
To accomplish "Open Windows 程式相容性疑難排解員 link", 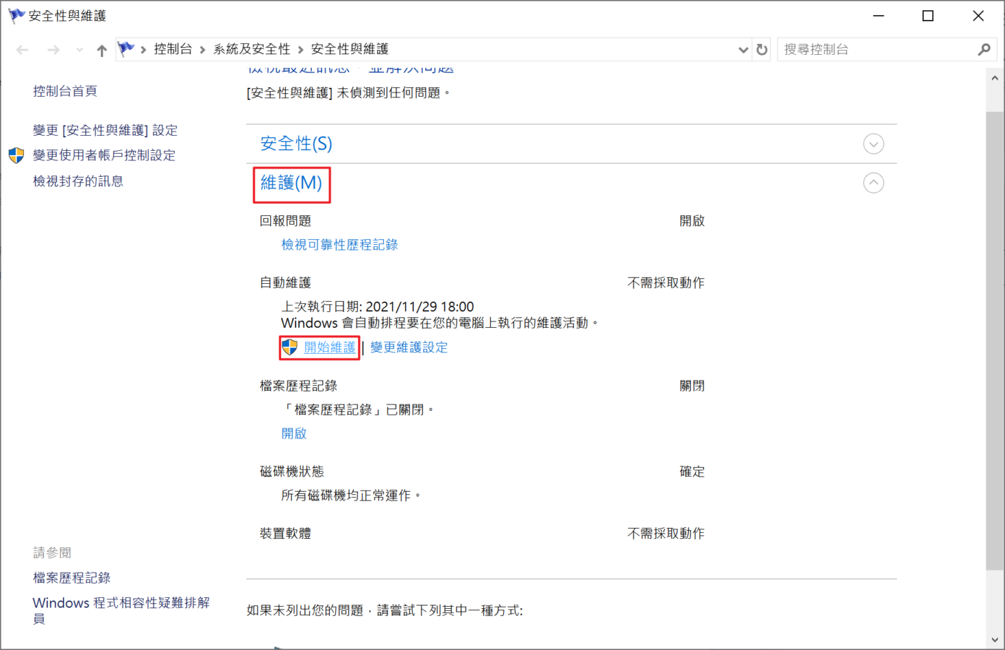I will (121, 610).
